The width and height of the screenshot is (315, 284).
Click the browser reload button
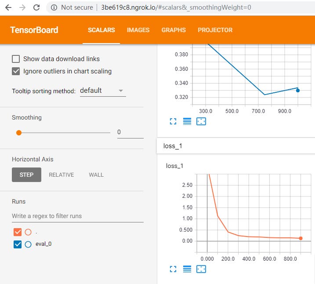click(x=36, y=7)
